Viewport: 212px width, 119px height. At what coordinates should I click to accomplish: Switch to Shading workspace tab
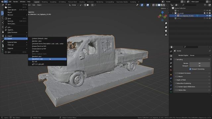coord(82,2)
